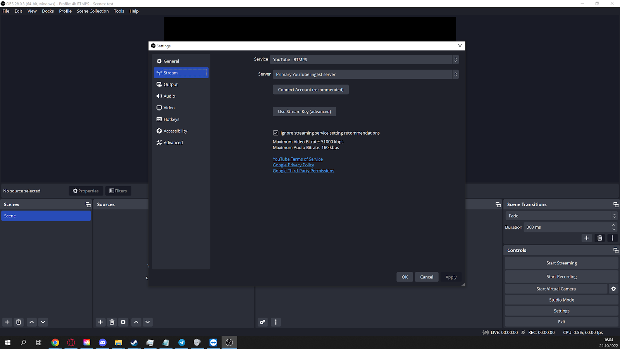Open advanced audio properties gears icon

263,322
